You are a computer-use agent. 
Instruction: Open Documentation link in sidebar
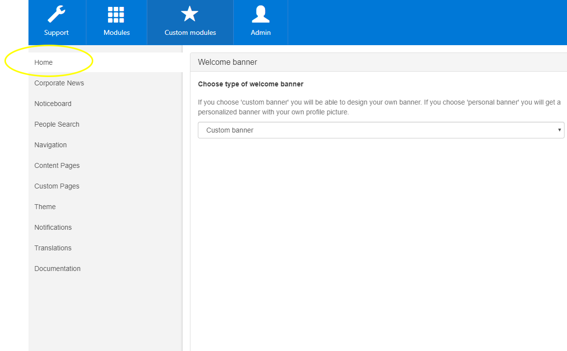pos(57,269)
